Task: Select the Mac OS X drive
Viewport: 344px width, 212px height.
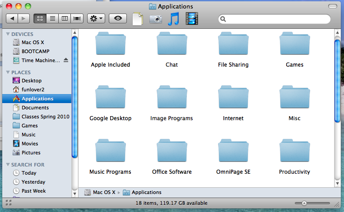Action: (x=37, y=42)
